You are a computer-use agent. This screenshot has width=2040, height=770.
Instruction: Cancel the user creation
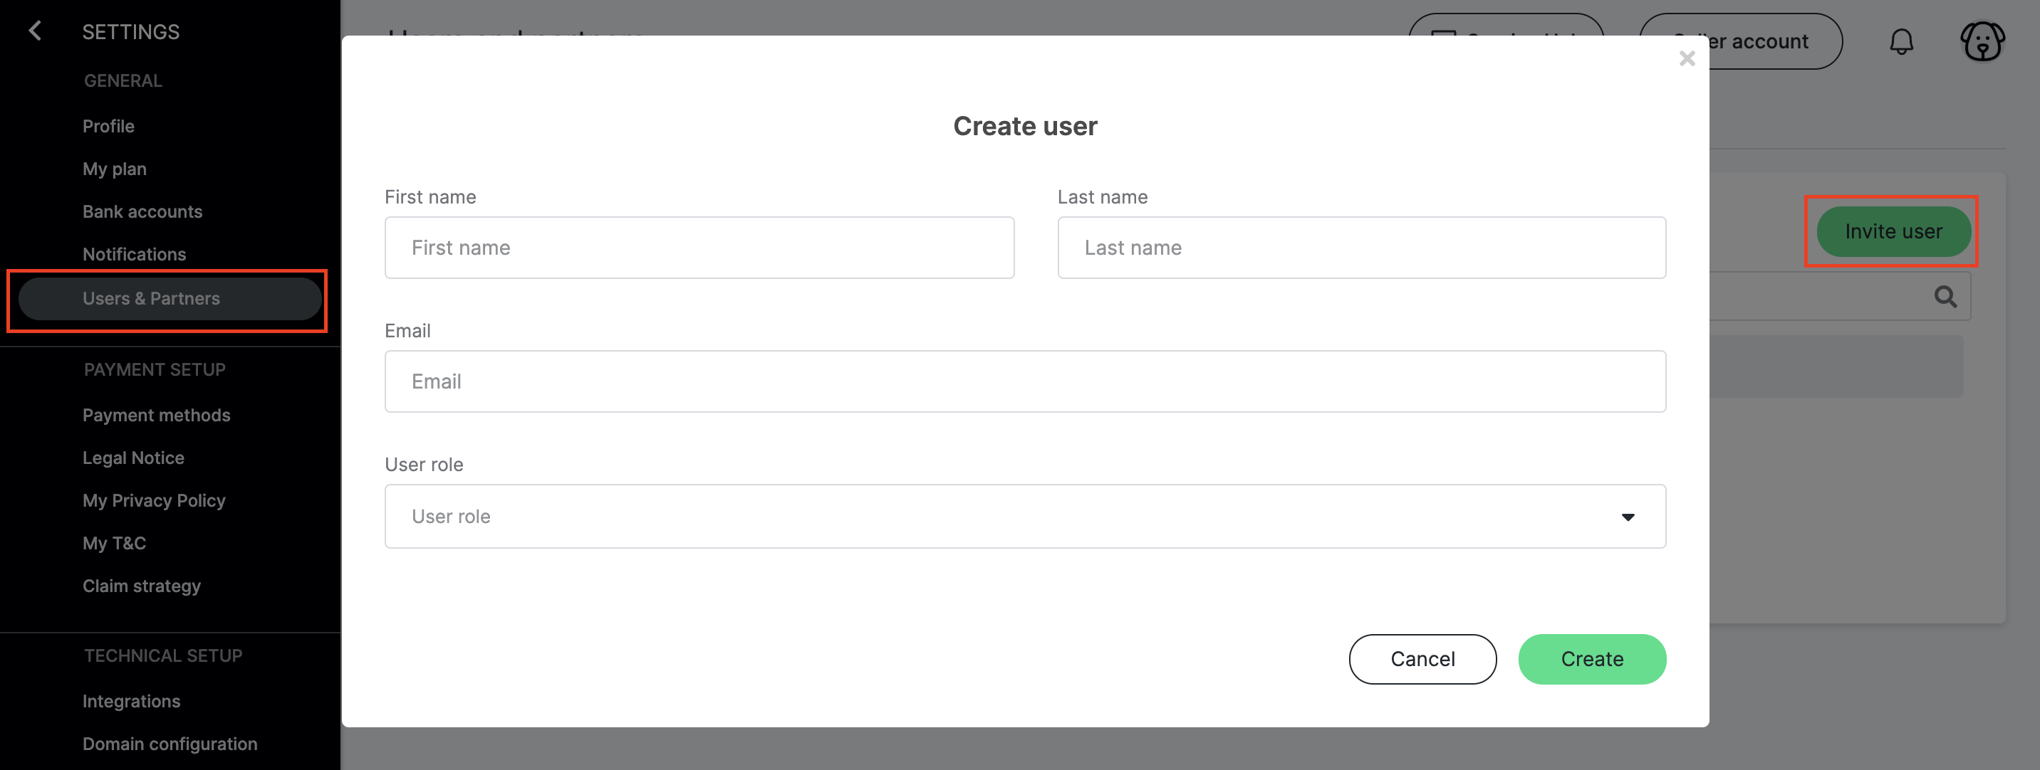pyautogui.click(x=1422, y=658)
